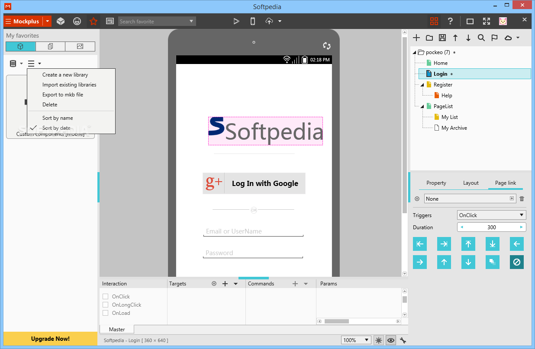The width and height of the screenshot is (535, 349).
Task: Click Log In with Google button
Action: 254,183
